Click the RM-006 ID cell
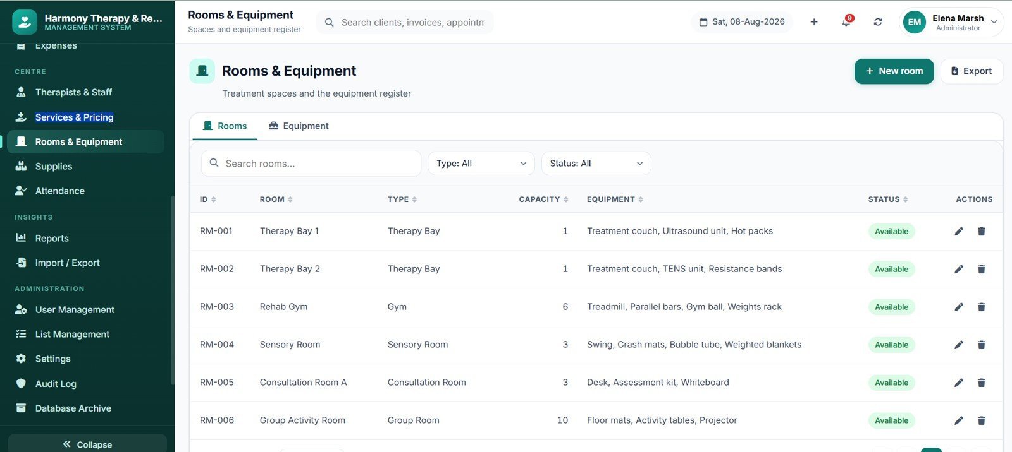Image resolution: width=1012 pixels, height=452 pixels. [217, 421]
